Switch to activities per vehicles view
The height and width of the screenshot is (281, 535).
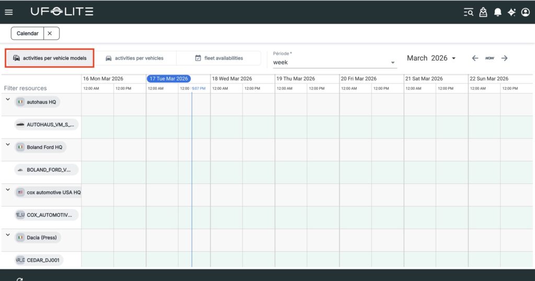[x=135, y=58]
